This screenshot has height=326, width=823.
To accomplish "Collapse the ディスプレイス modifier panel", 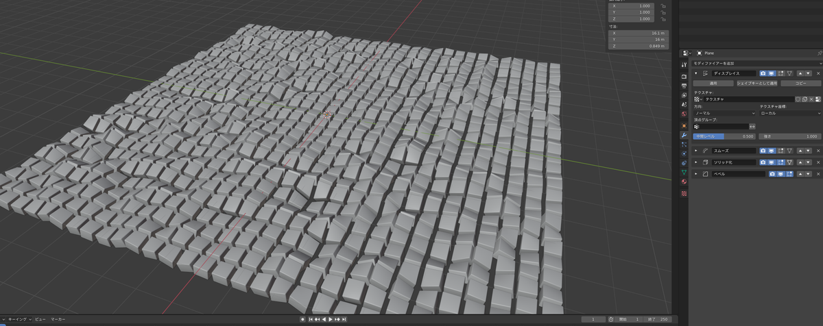I will coord(696,73).
